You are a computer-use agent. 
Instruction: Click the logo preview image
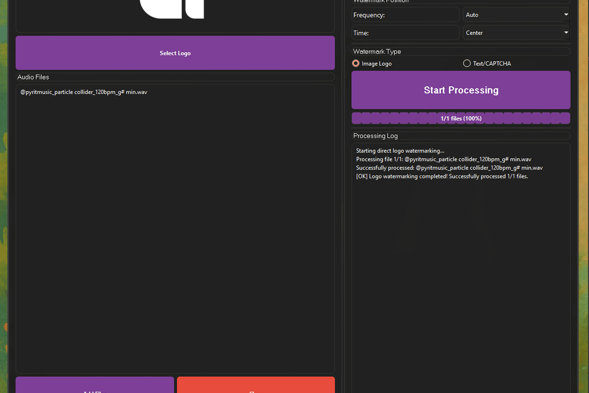pos(172,9)
